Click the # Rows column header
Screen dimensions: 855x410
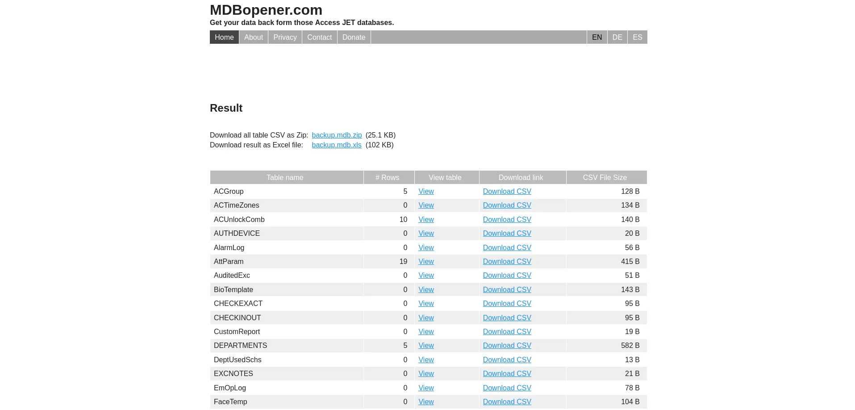(389, 177)
